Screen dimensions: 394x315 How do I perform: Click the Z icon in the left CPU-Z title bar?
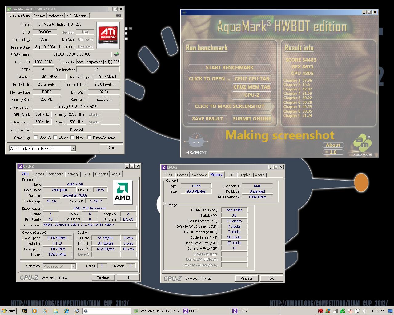(20, 166)
